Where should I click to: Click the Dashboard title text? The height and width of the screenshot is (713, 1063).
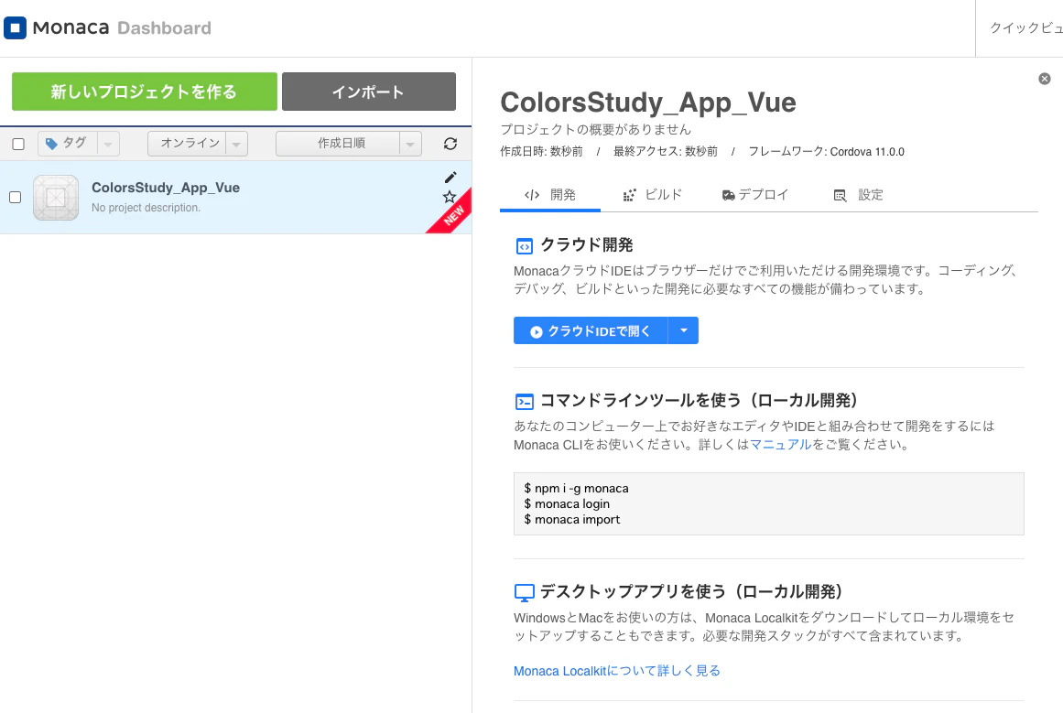[x=164, y=28]
